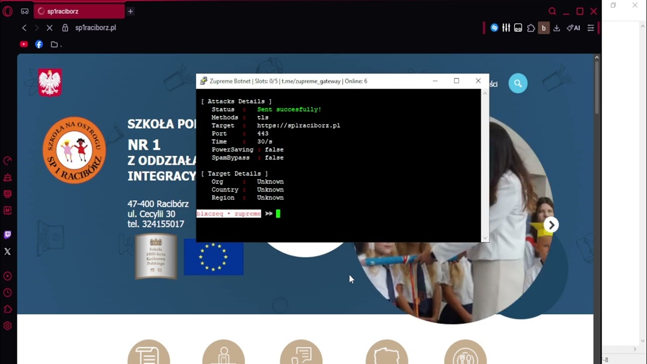Open the striped panel sidebar icon

pos(8,194)
